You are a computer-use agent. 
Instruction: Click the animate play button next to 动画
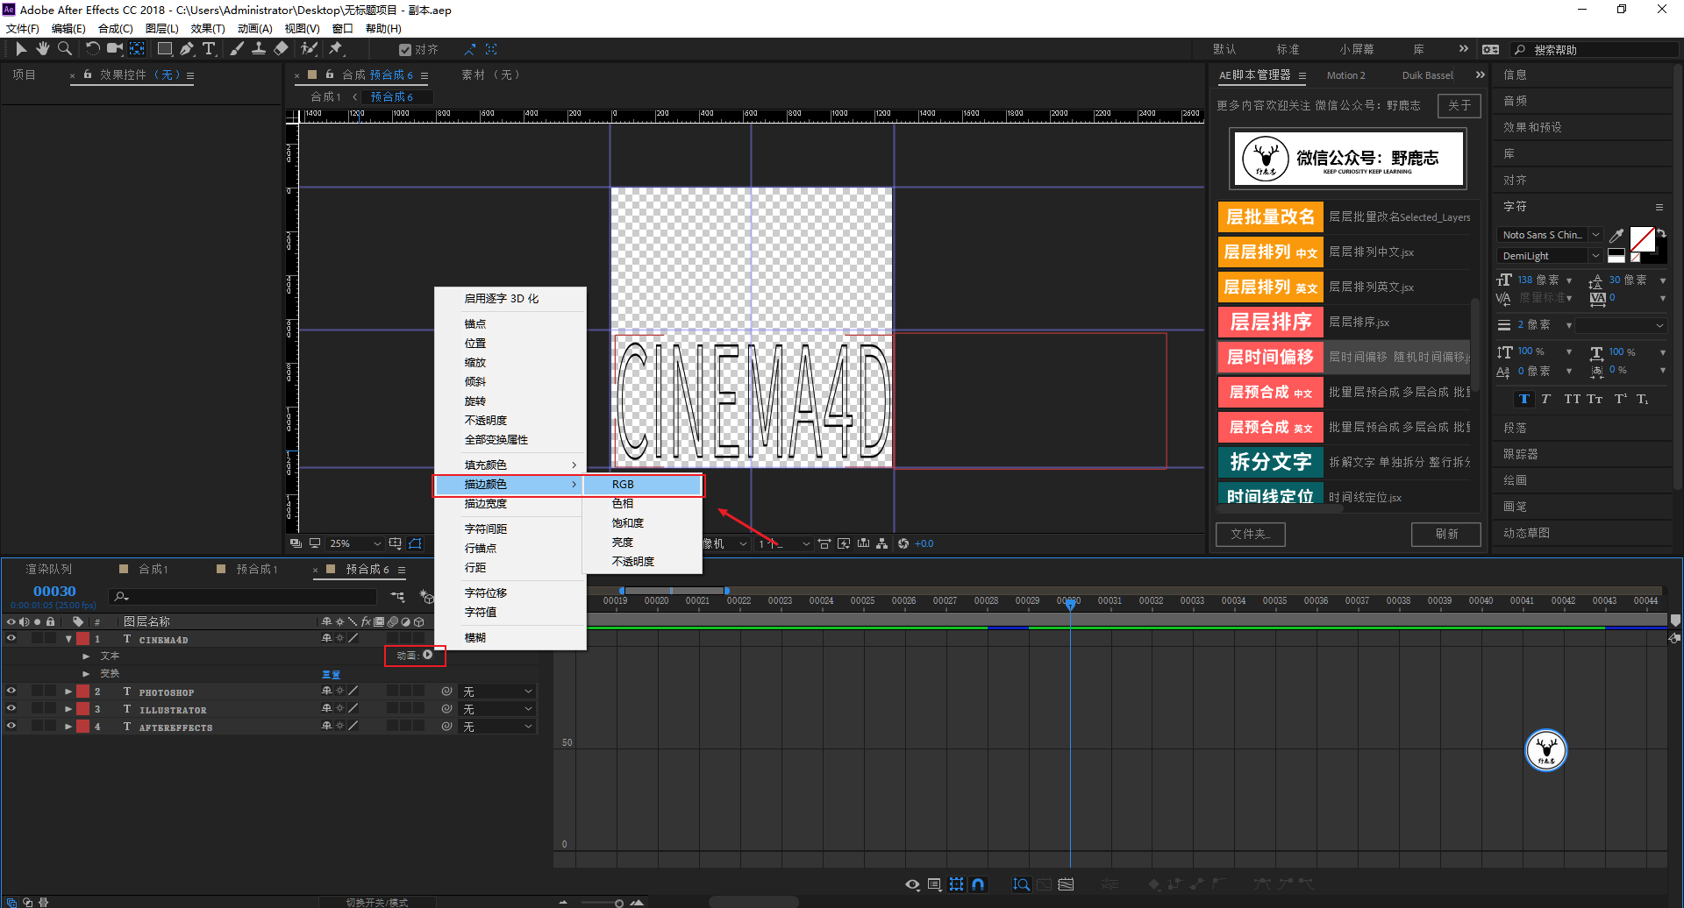tap(428, 655)
